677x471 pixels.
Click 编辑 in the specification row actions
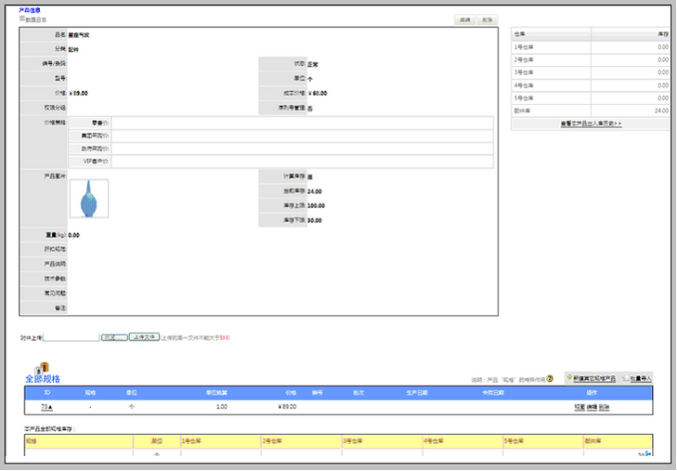click(592, 407)
